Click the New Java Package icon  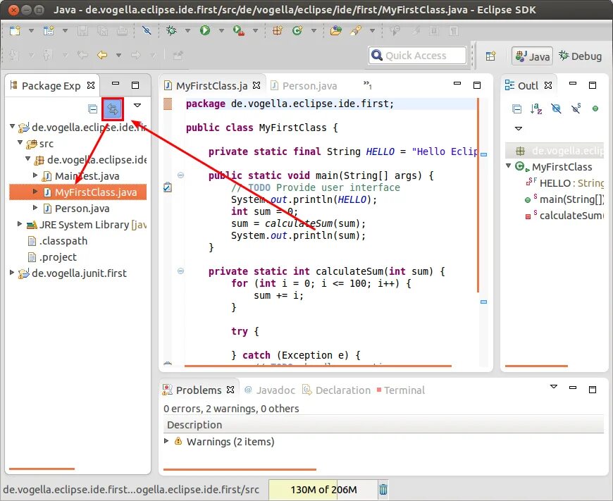click(278, 30)
